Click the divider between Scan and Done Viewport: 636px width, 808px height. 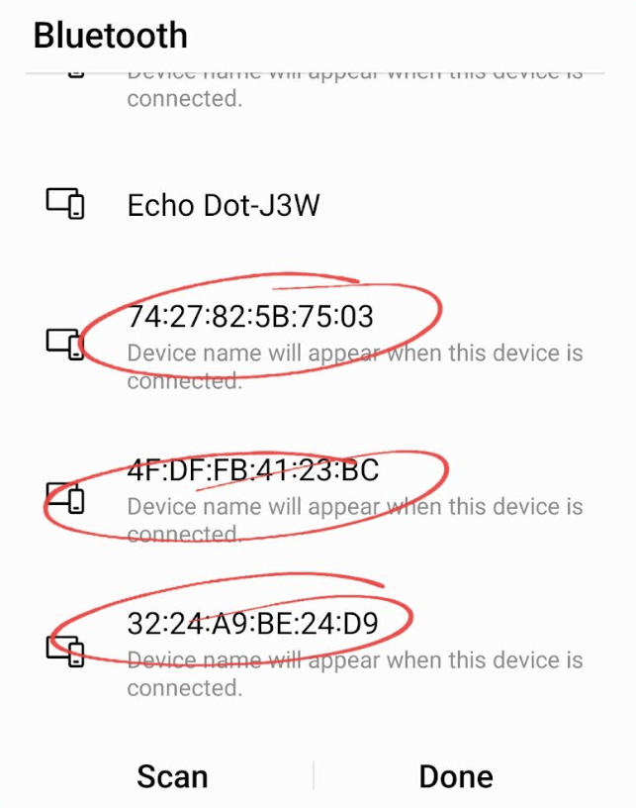[314, 775]
